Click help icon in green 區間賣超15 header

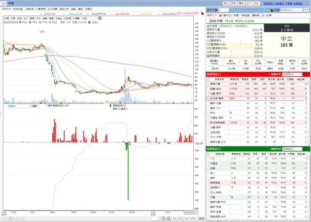click(269, 149)
